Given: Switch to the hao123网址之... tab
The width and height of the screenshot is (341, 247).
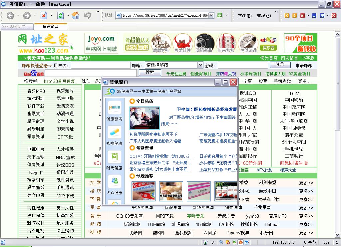Looking at the screenshot, I should [x=17, y=27].
